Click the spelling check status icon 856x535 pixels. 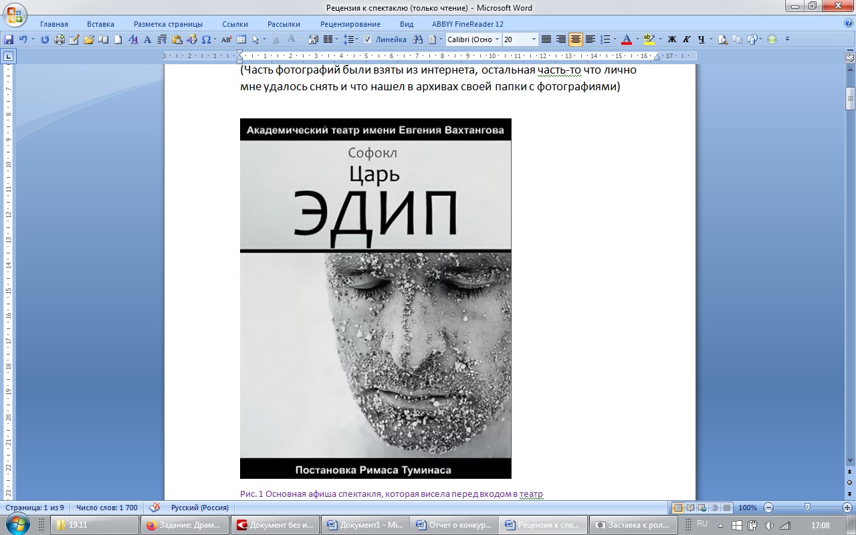pyautogui.click(x=154, y=508)
